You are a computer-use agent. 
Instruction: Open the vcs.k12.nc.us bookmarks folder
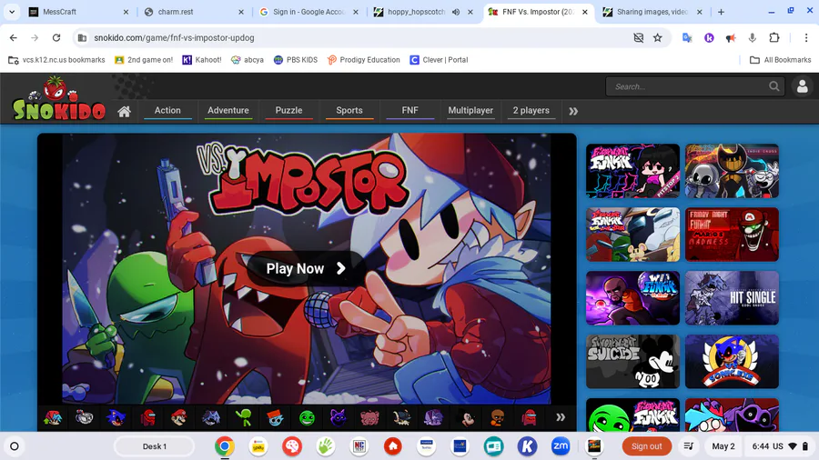pos(57,60)
